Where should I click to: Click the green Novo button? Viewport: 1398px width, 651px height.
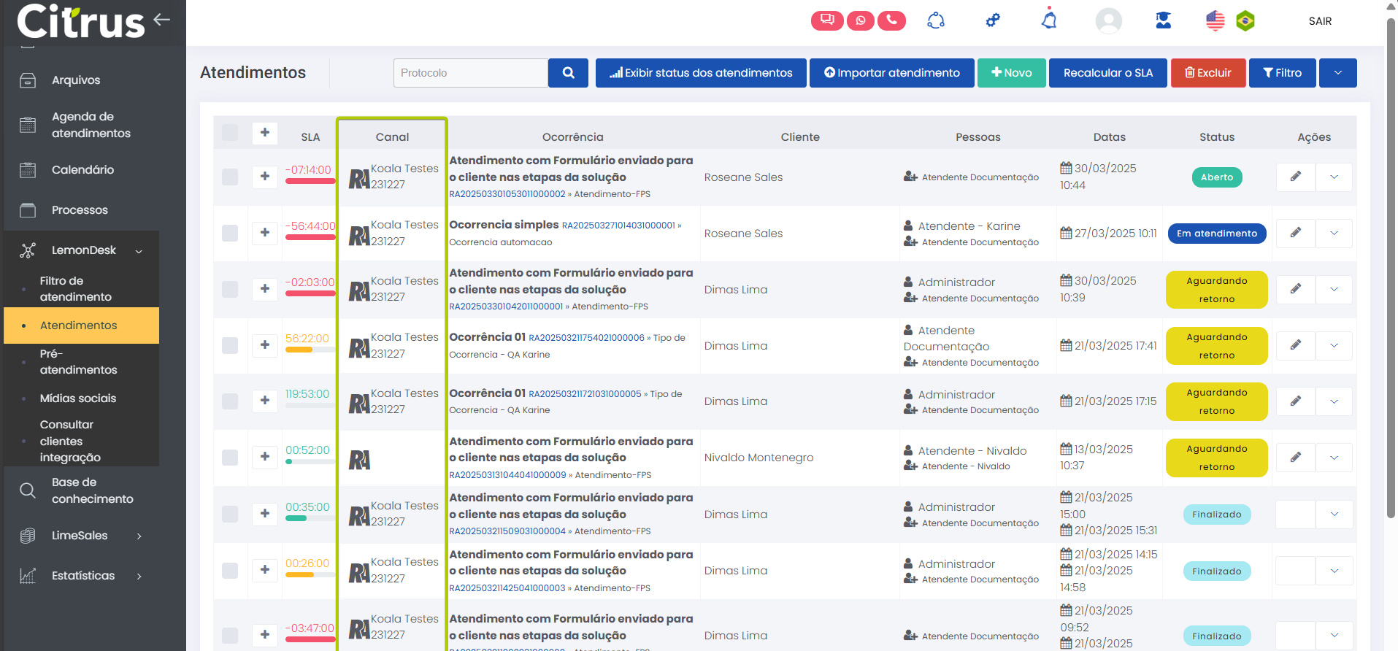pos(1011,73)
